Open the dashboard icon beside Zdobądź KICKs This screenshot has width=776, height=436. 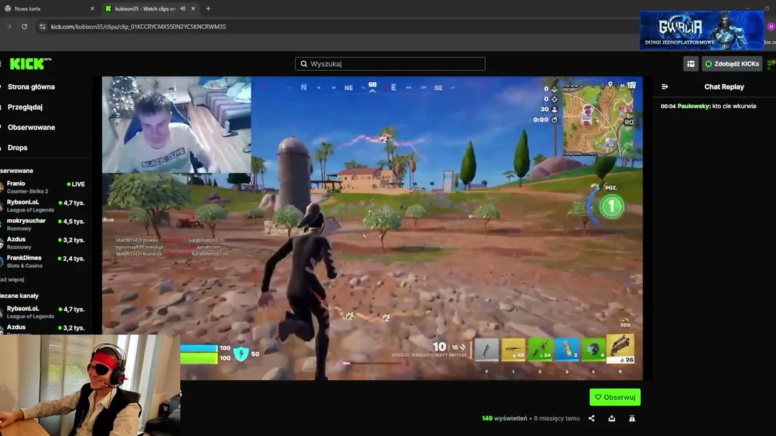click(x=691, y=64)
